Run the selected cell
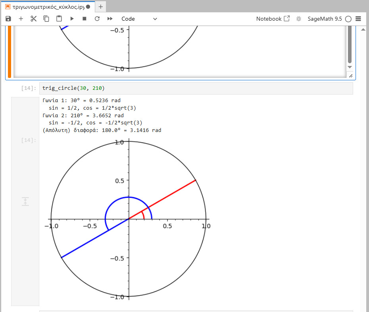Viewport: 369px width, 312px height. [72, 19]
